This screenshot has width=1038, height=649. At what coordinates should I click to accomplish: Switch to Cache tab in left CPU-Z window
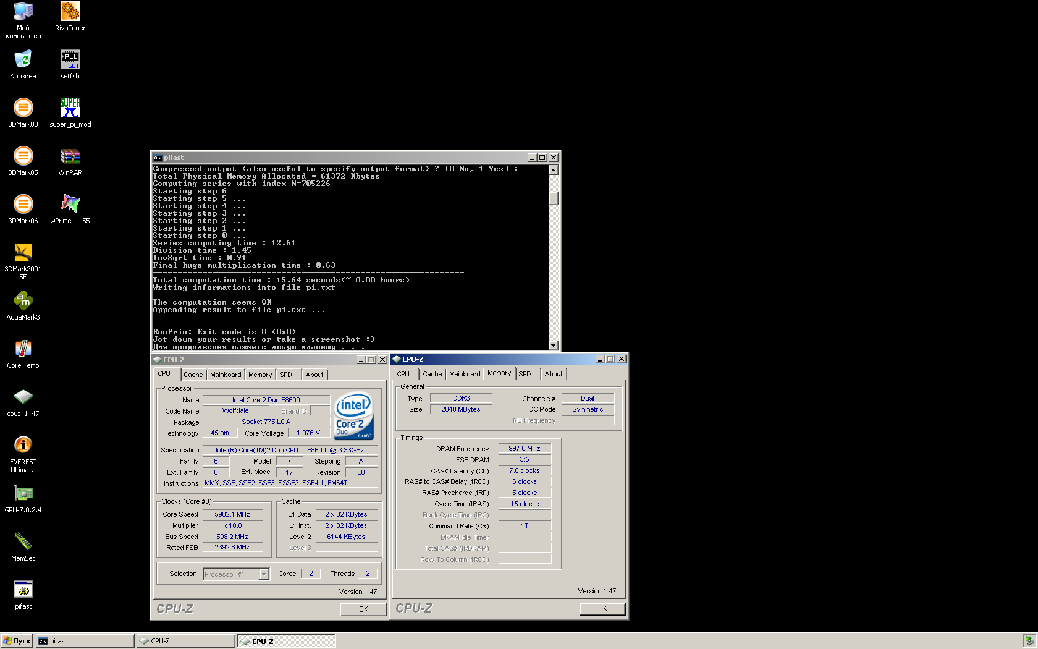pos(193,375)
